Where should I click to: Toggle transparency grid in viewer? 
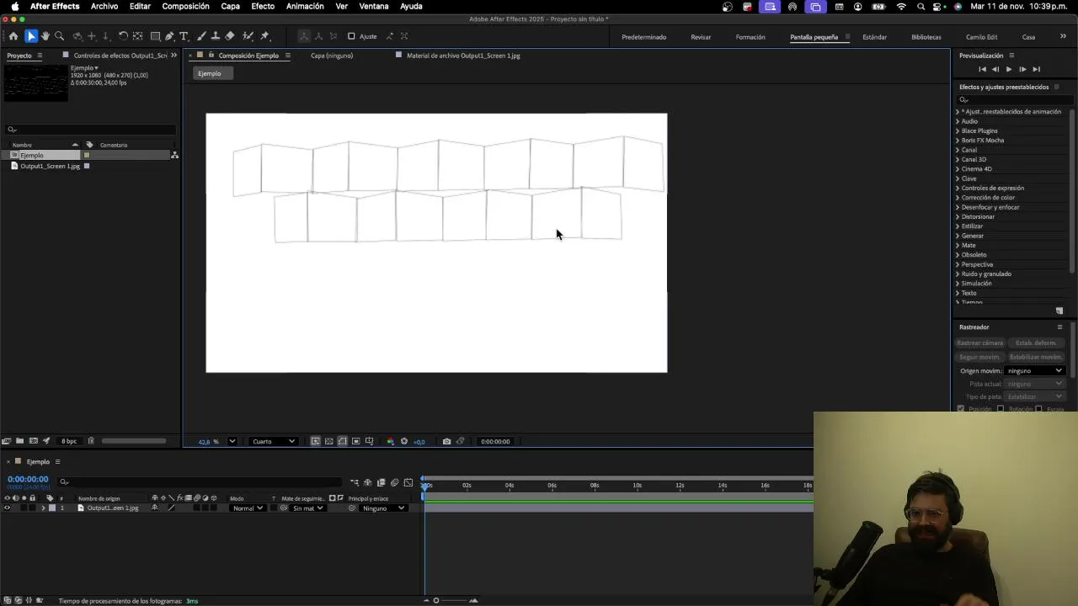pyautogui.click(x=328, y=441)
